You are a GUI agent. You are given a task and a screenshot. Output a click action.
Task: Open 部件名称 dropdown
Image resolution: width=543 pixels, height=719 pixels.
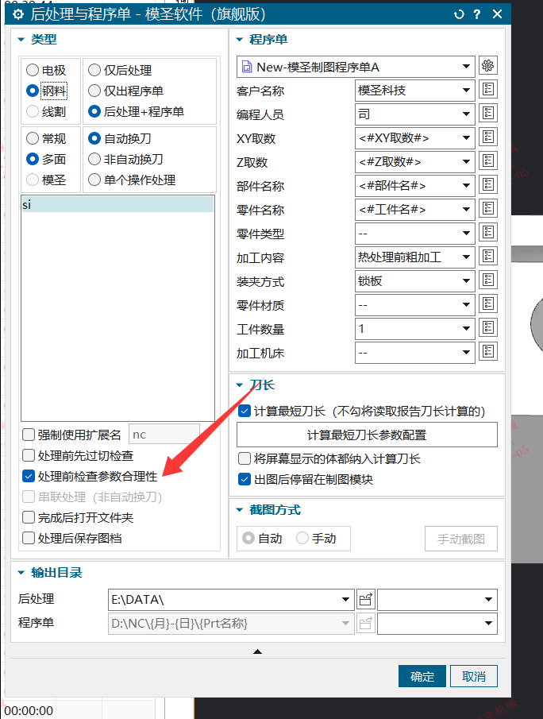tap(414, 186)
